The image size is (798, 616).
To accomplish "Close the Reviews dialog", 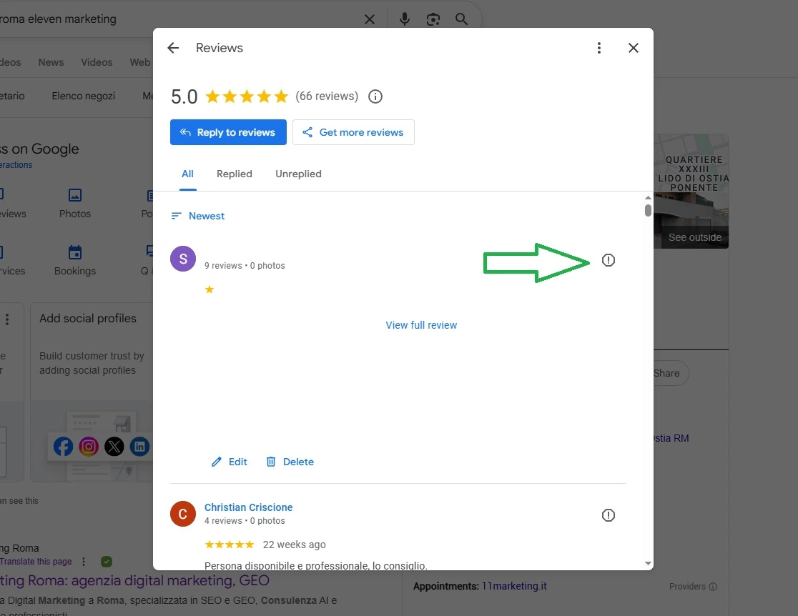I will pos(633,48).
